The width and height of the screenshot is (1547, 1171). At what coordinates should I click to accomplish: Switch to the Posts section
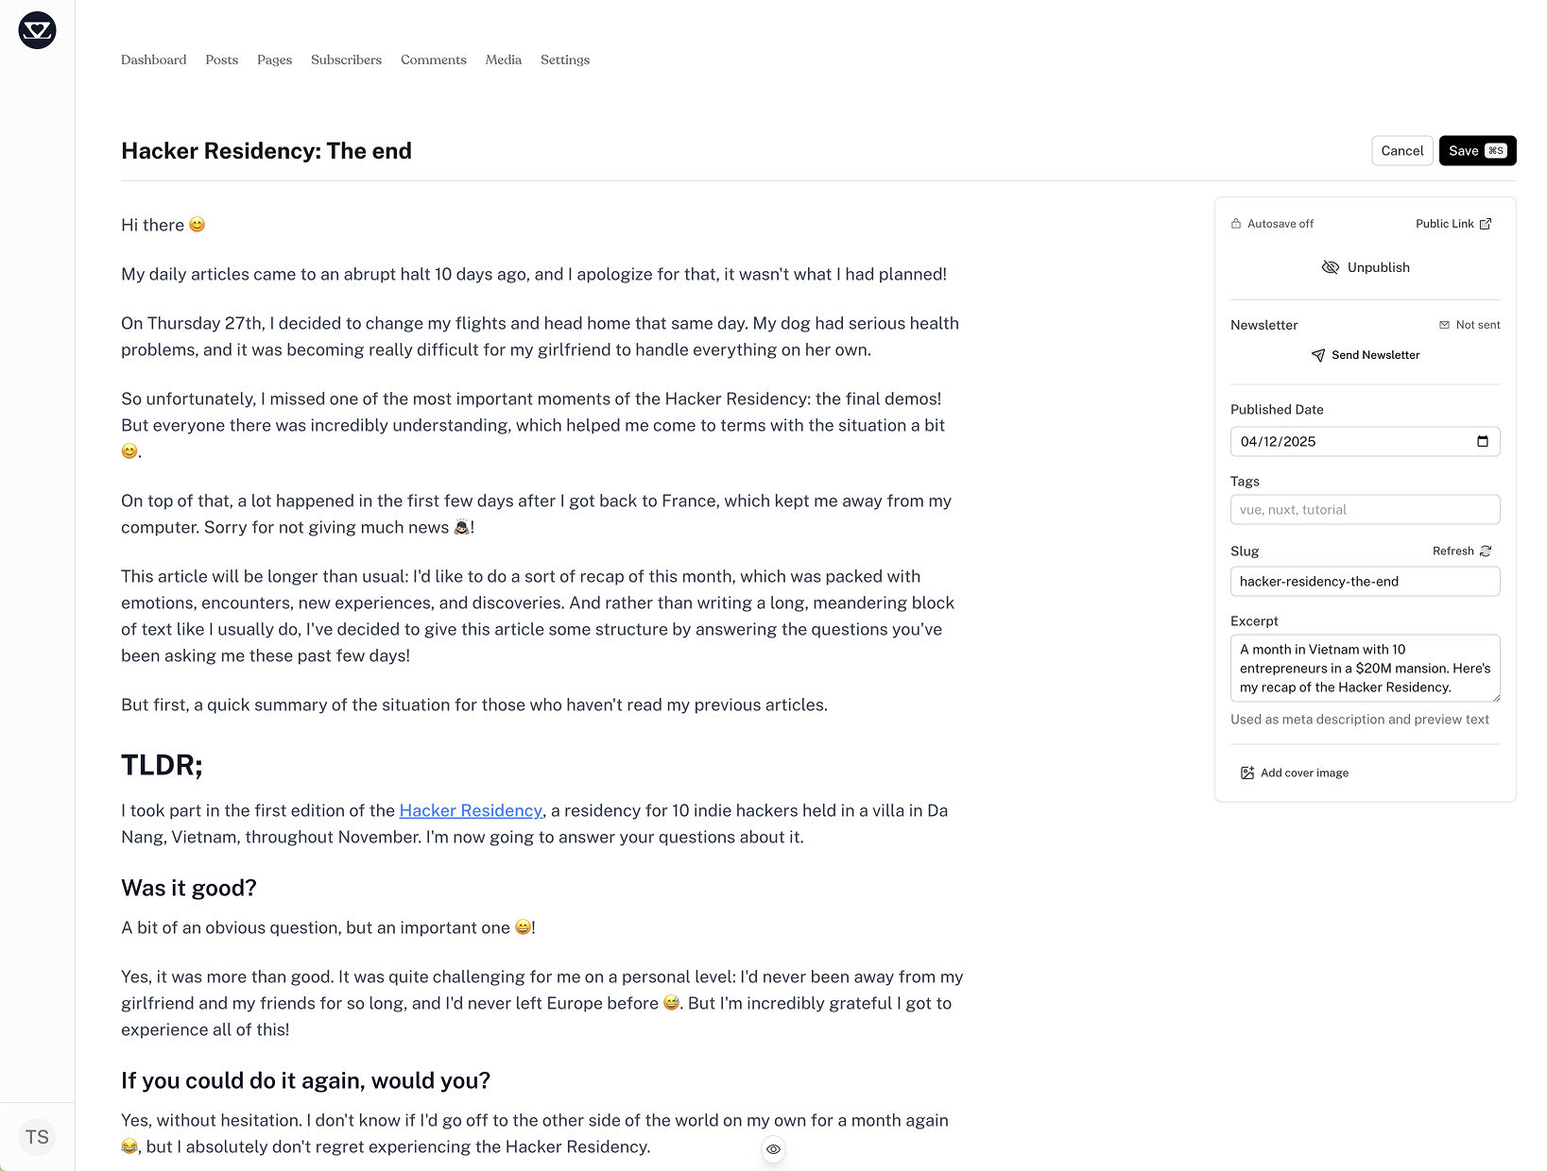click(x=221, y=59)
